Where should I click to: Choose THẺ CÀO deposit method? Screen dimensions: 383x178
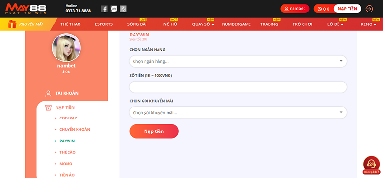click(x=68, y=152)
